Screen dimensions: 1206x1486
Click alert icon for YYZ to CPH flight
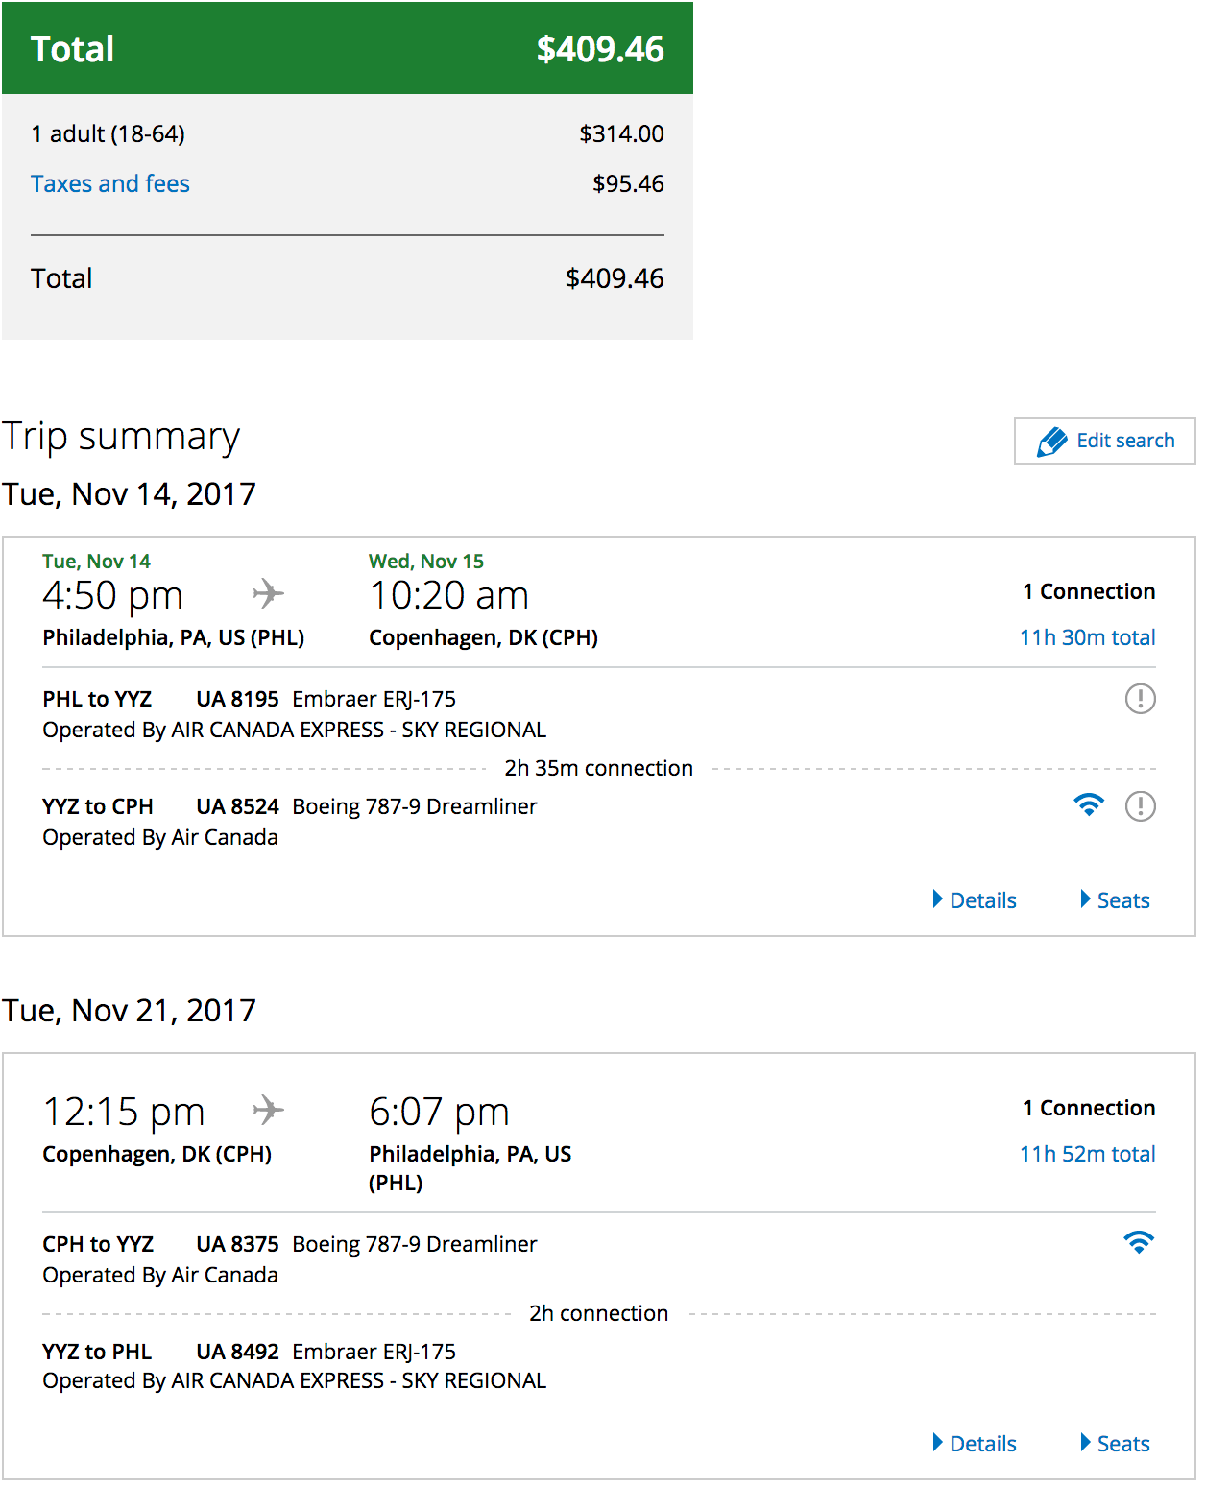click(x=1140, y=806)
